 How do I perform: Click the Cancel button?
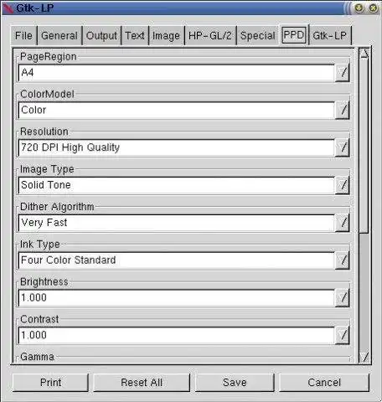[324, 383]
